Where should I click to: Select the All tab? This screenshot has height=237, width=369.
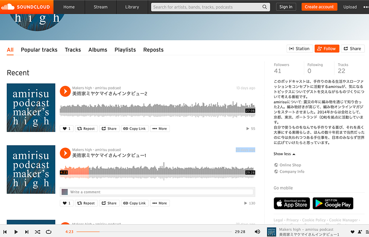click(x=10, y=50)
